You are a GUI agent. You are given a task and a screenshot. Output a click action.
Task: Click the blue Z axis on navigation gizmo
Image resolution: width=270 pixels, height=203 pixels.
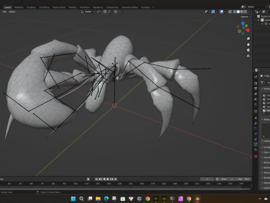243,24
